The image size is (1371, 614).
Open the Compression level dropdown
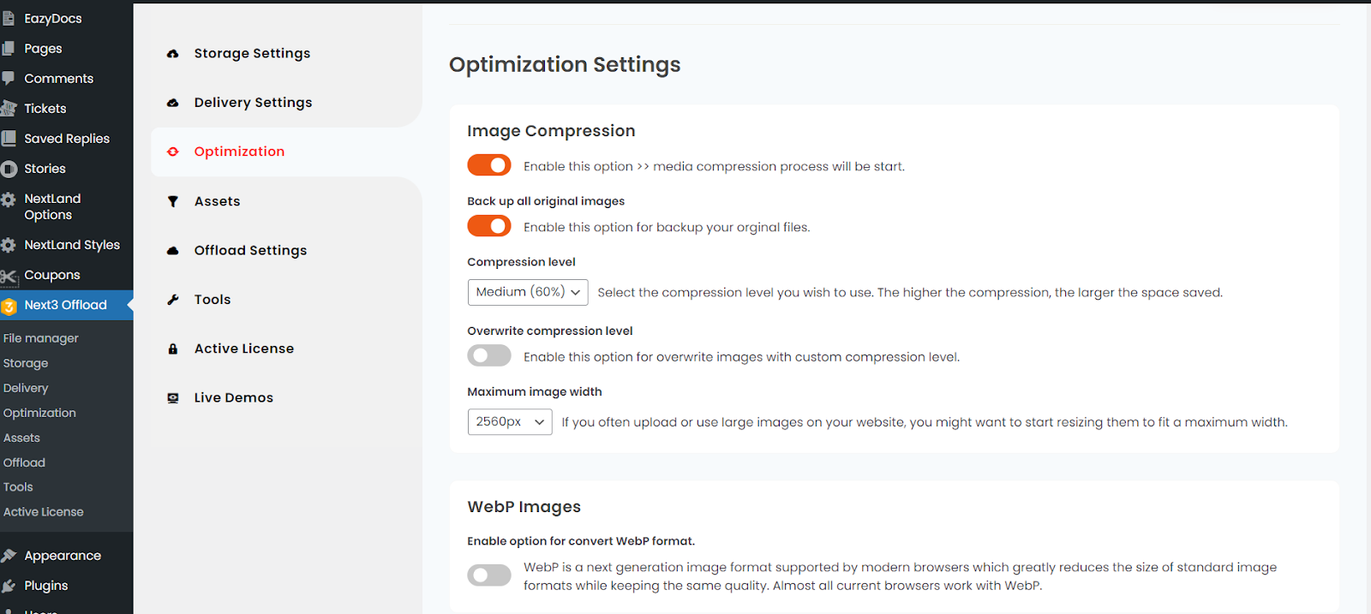528,292
